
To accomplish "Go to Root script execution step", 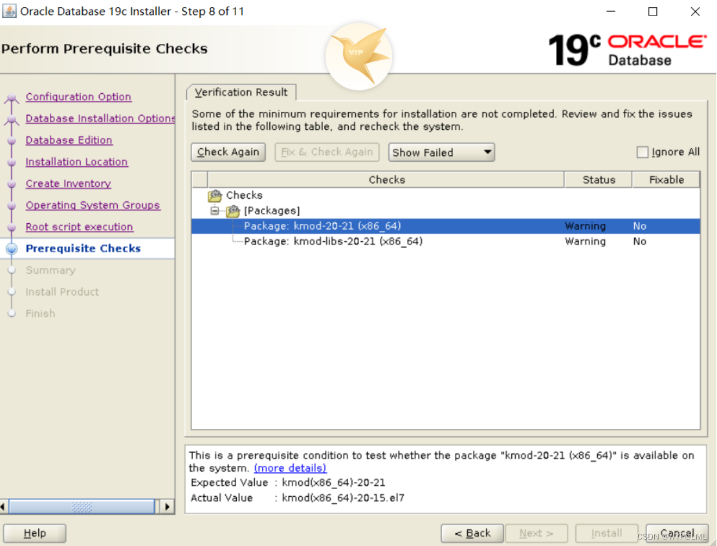I will pos(80,227).
